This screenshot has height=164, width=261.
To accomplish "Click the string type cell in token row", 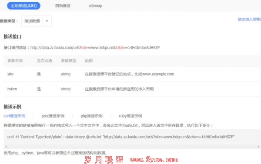I will [66, 89].
